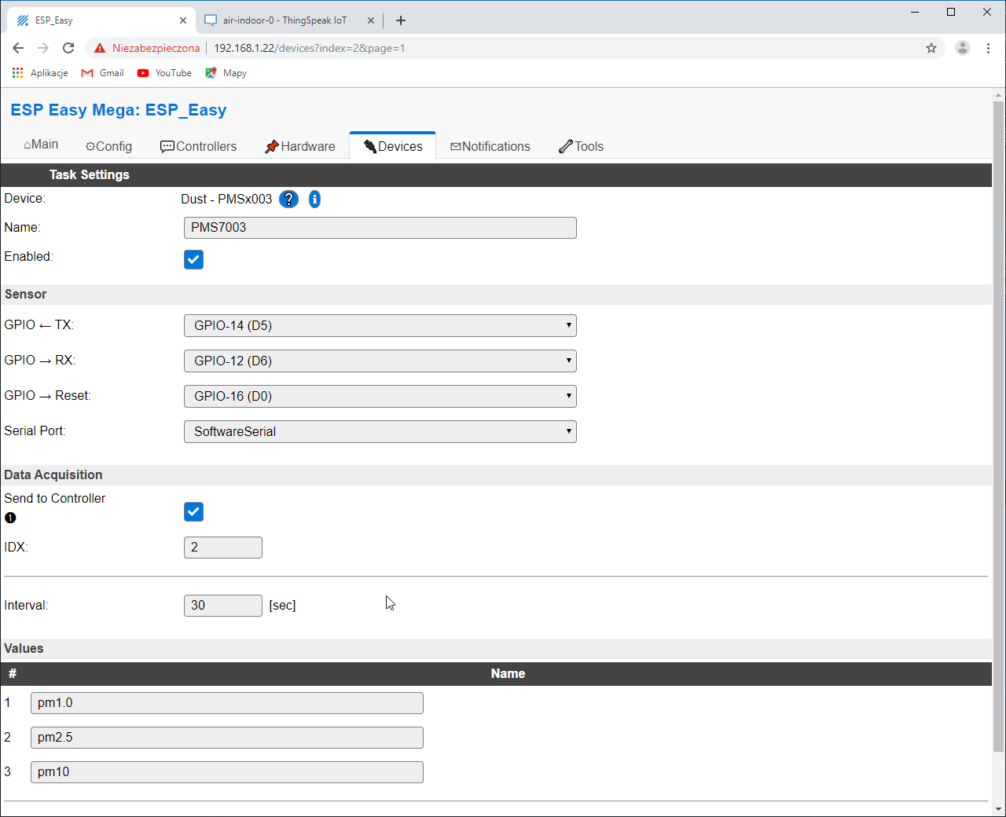Click the pm10 value name field
This screenshot has width=1006, height=817.
click(227, 772)
